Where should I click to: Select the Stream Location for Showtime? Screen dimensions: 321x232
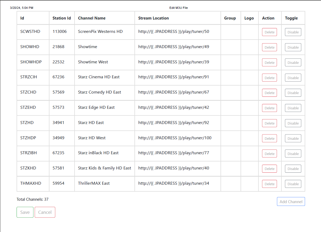coord(173,47)
